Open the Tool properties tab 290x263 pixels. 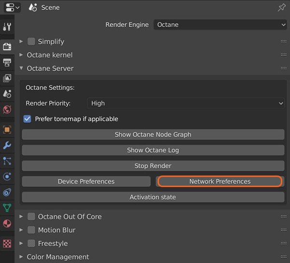click(x=7, y=27)
